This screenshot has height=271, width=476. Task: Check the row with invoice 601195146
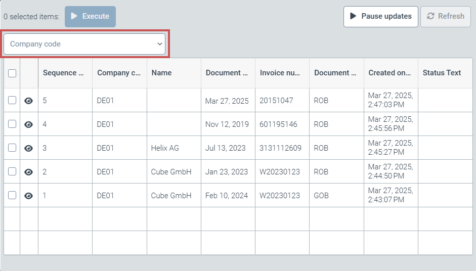[x=12, y=124]
